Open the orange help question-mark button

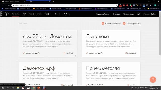tap(153, 80)
